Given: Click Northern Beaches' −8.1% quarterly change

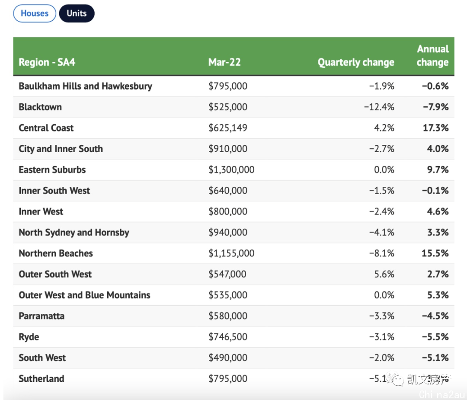Looking at the screenshot, I should [x=382, y=253].
